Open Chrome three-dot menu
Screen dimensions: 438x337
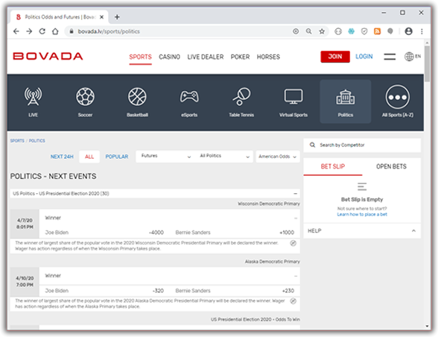pos(422,31)
